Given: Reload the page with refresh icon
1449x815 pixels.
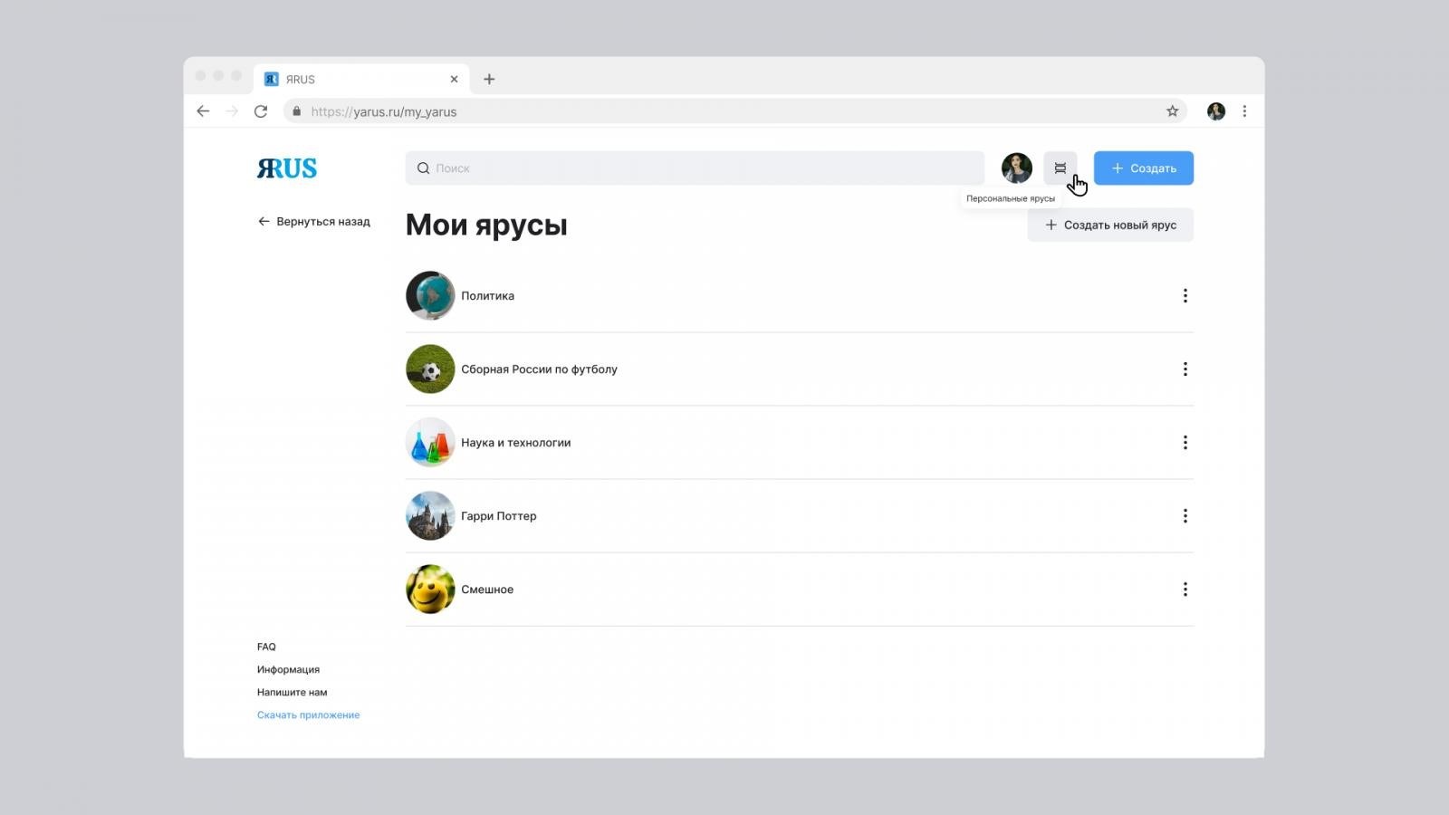Looking at the screenshot, I should tap(261, 111).
